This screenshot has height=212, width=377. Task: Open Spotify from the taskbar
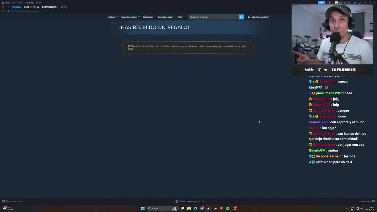pos(228,208)
